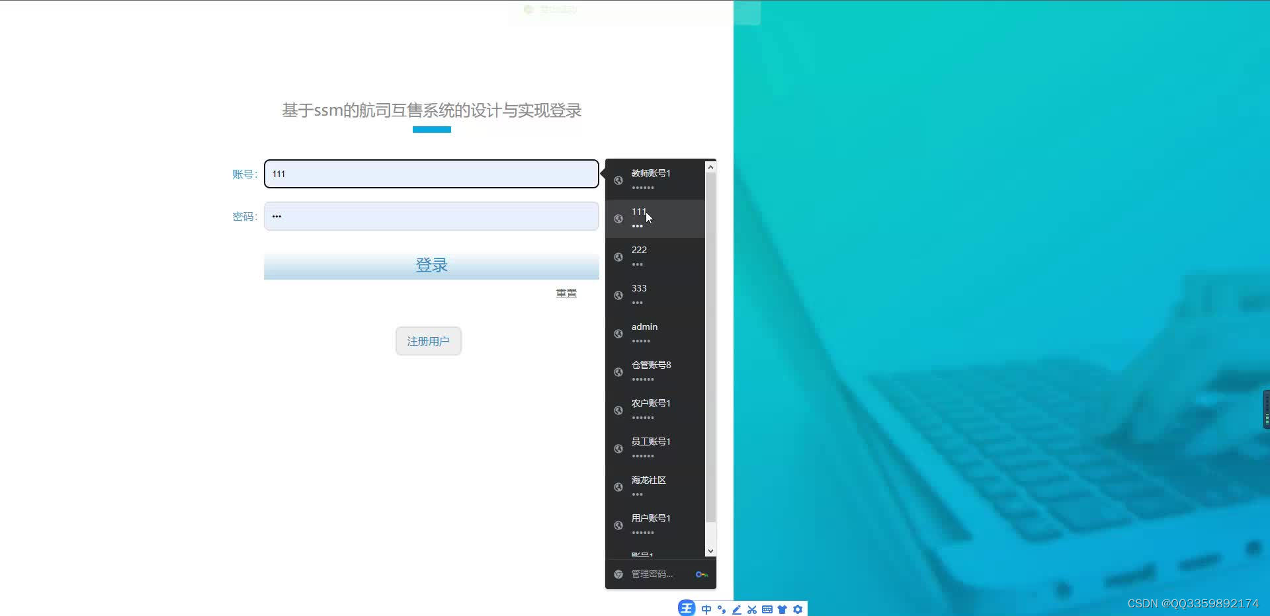The width and height of the screenshot is (1270, 616).
Task: Click the globe icon for 员工账号1 entry
Action: pyautogui.click(x=618, y=449)
